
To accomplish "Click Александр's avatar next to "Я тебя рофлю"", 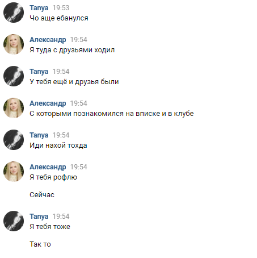I will pyautogui.click(x=14, y=172).
